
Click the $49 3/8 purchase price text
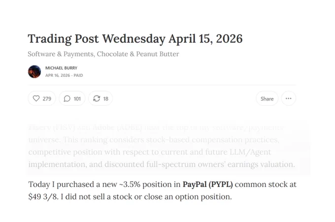pos(43,196)
